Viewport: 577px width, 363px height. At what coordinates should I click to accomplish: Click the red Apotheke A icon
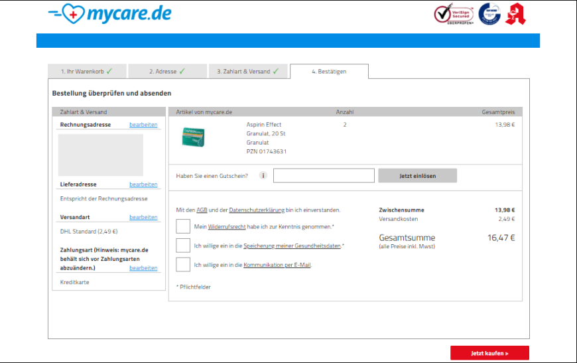pos(515,14)
